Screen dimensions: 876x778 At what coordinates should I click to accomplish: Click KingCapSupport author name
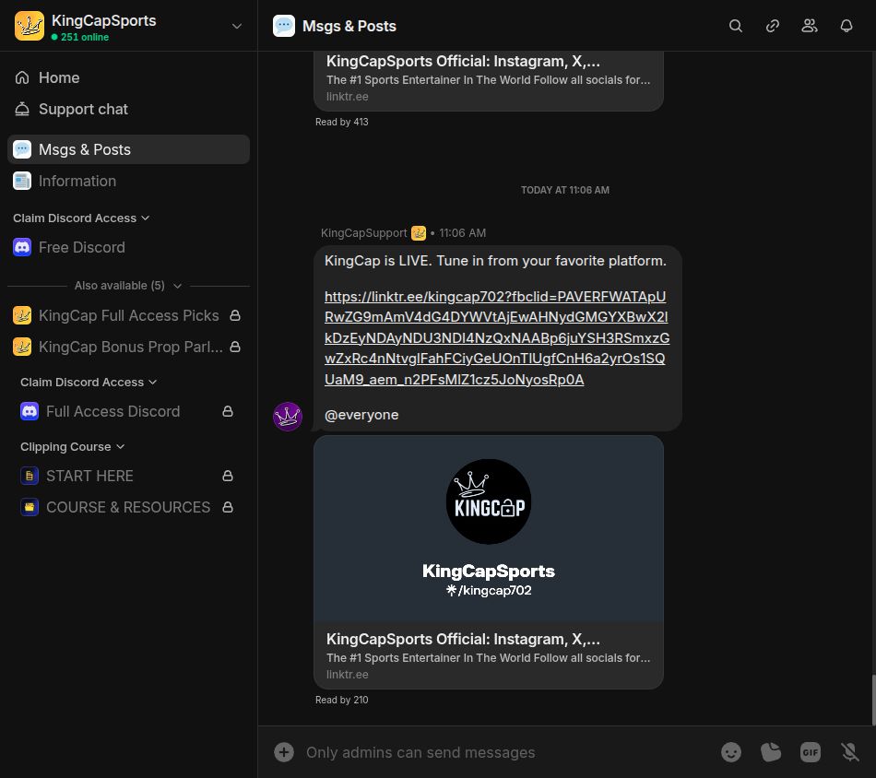click(x=363, y=233)
